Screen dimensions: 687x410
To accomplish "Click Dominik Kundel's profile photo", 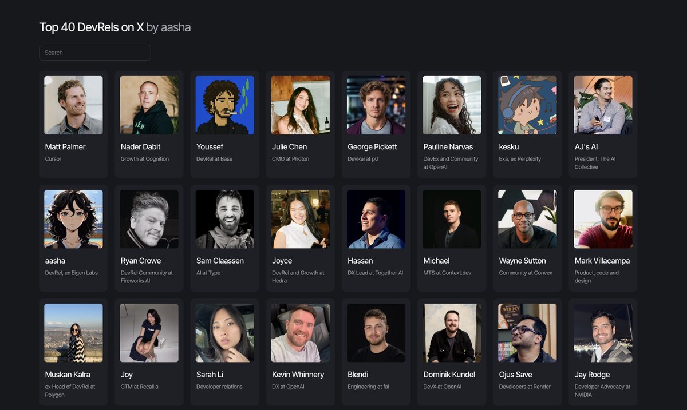I will pyautogui.click(x=451, y=333).
